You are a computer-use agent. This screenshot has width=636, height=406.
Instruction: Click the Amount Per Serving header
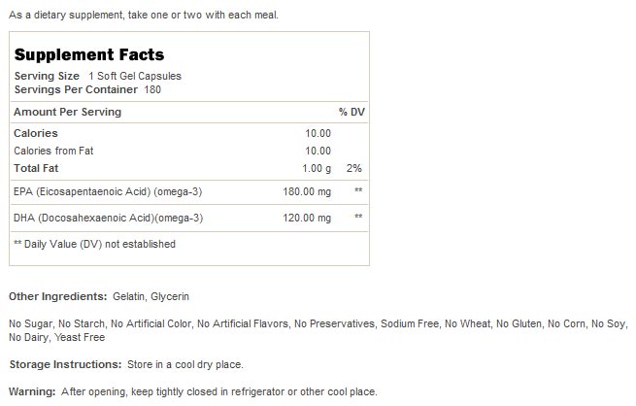(67, 112)
